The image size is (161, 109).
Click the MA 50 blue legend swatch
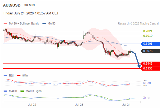[x=44, y=24]
